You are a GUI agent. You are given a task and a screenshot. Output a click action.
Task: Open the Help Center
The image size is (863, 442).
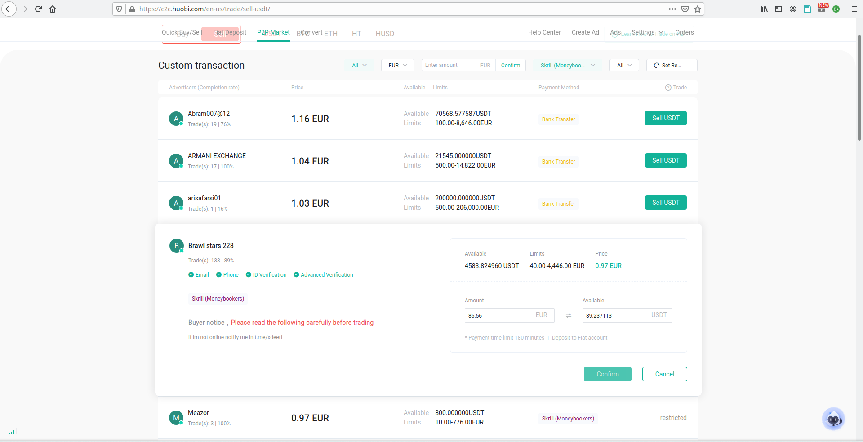click(x=544, y=32)
